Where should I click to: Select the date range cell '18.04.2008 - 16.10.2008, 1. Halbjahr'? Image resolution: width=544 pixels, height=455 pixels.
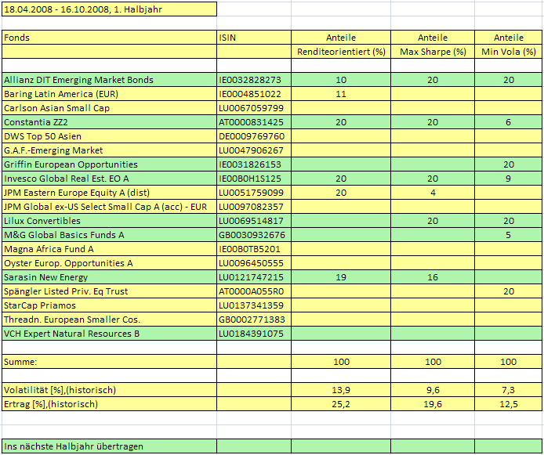[109, 9]
